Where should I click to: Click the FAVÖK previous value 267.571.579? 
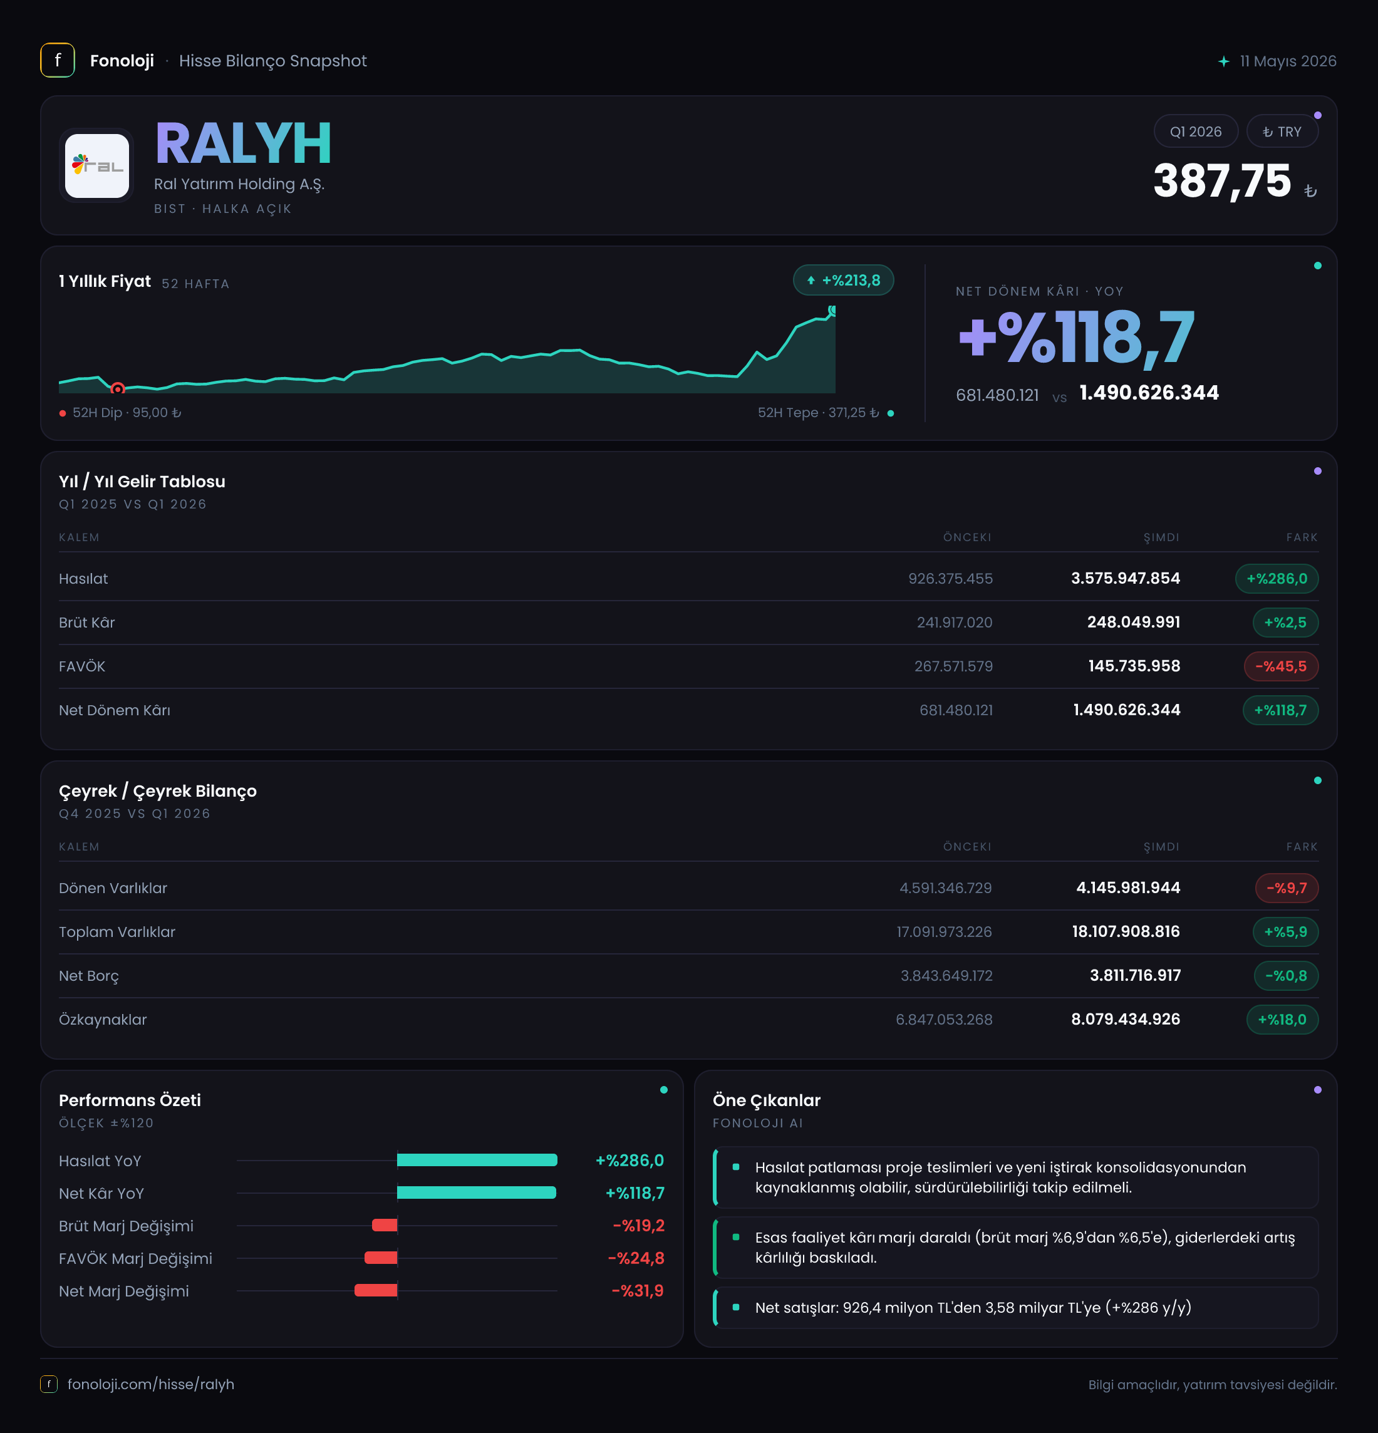[953, 666]
